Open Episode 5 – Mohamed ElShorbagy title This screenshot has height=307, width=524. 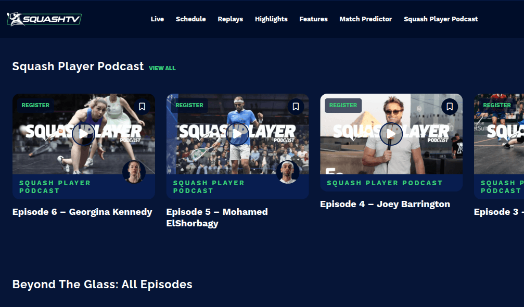click(x=216, y=218)
